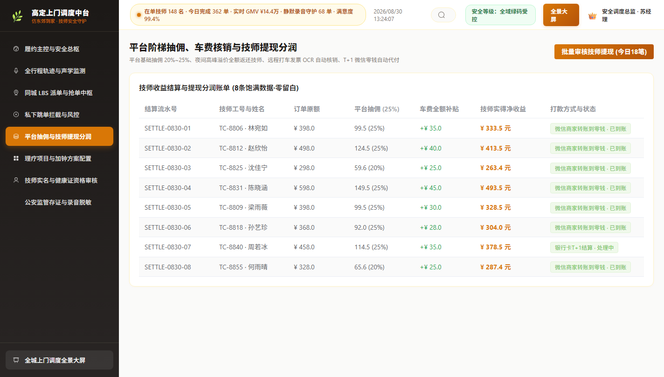Select row SETTLE-0830-01
Image resolution: width=664 pixels, height=377 pixels.
point(391,128)
